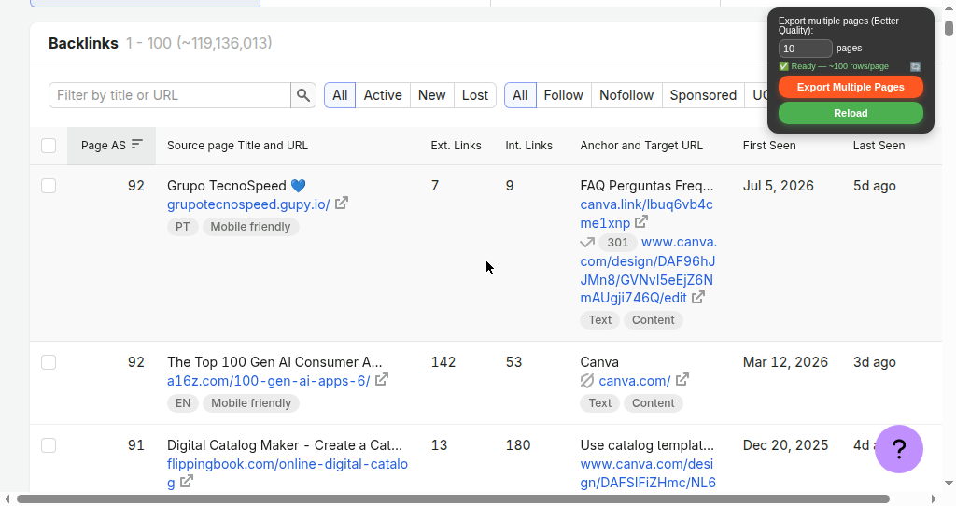The height and width of the screenshot is (506, 956).
Task: Select the Sponsored filter tab
Action: pos(703,95)
